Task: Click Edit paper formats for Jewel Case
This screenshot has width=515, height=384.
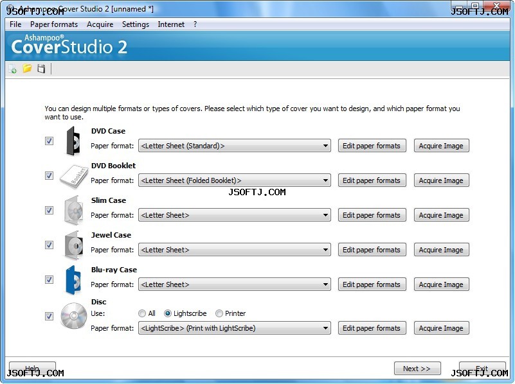Action: [x=372, y=250]
